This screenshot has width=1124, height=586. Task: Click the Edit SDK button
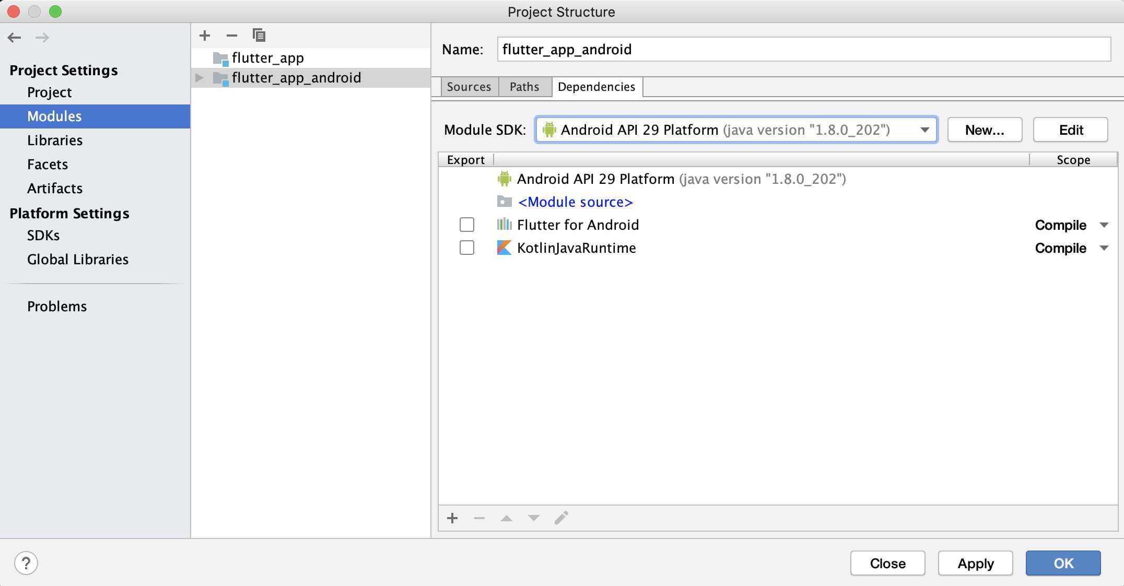point(1071,130)
